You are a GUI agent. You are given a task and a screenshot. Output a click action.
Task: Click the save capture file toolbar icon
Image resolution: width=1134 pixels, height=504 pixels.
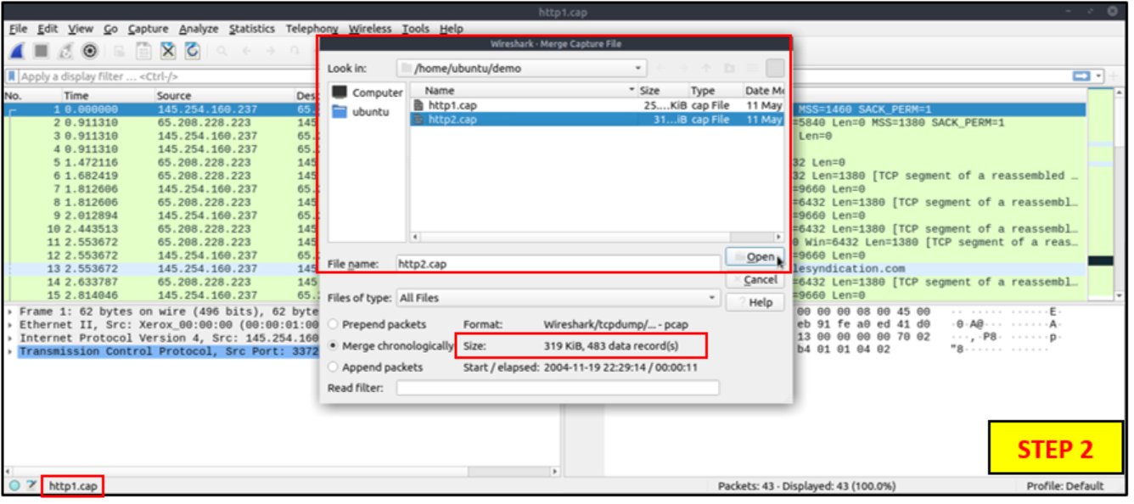point(143,51)
